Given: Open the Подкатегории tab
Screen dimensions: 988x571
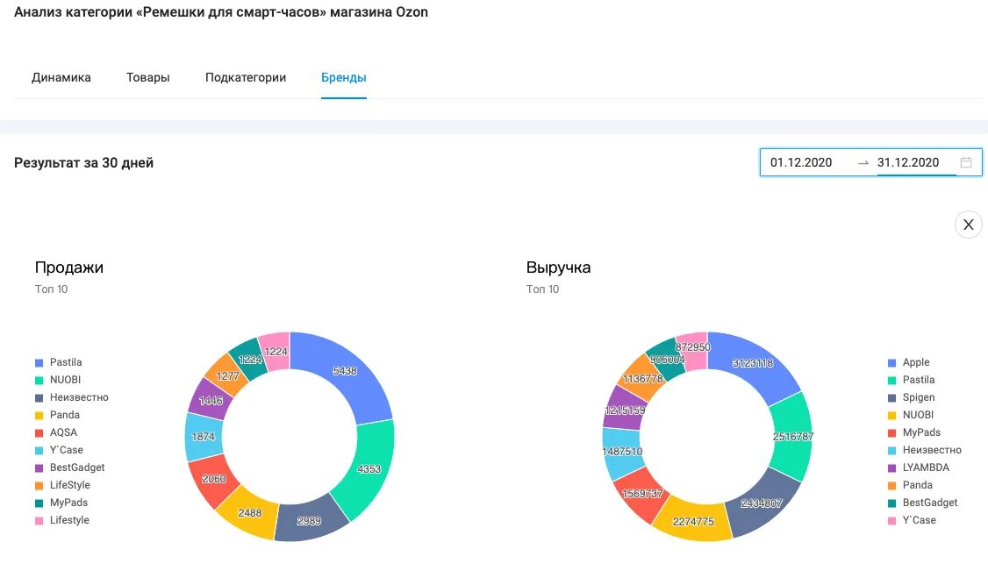Looking at the screenshot, I should pos(246,77).
